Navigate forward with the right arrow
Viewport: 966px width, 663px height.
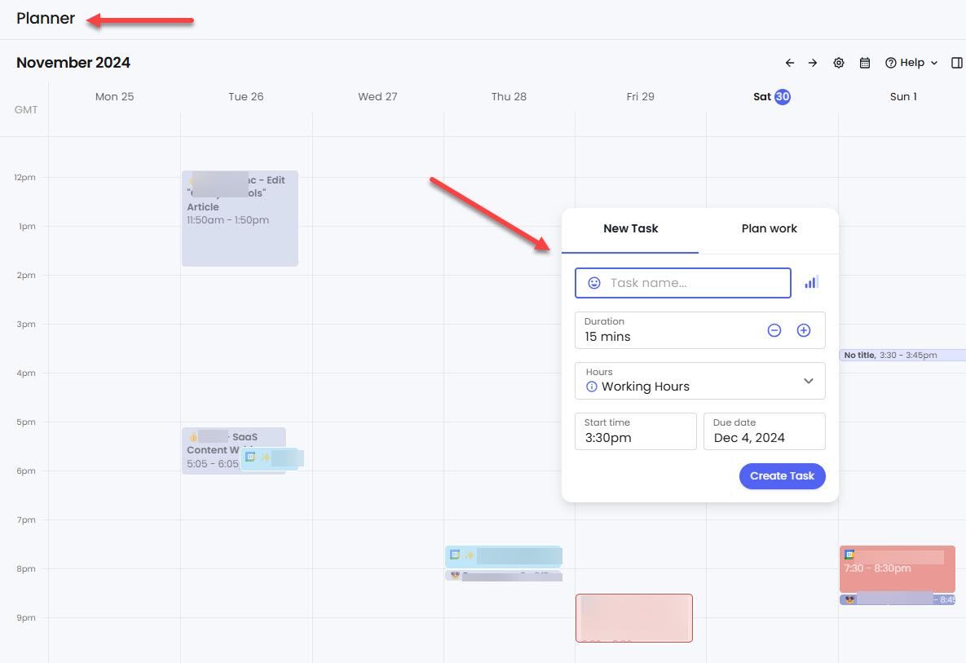click(x=813, y=62)
